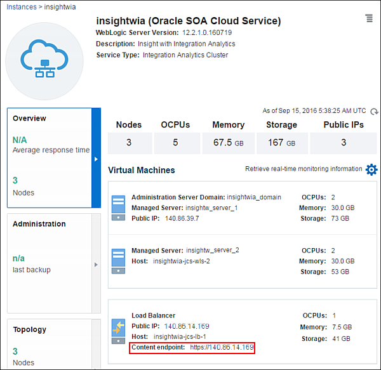Viewport: 381px width, 370px height.
Task: Open the monitoring settings gear icon
Action: pyautogui.click(x=371, y=169)
